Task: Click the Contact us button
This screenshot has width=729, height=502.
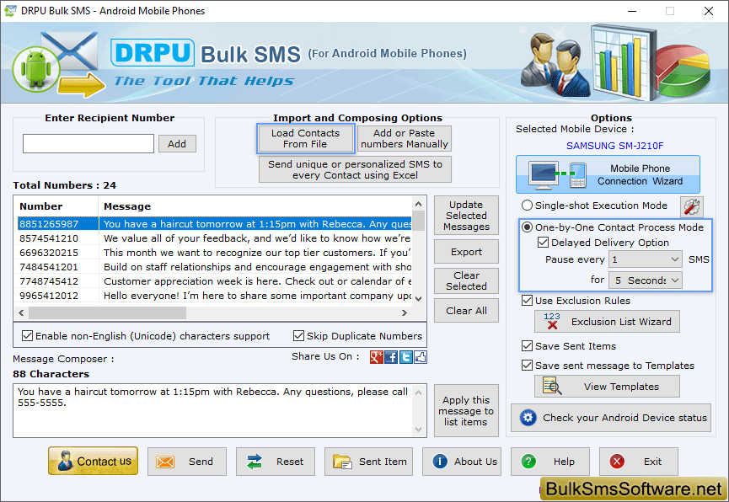Action: (93, 461)
